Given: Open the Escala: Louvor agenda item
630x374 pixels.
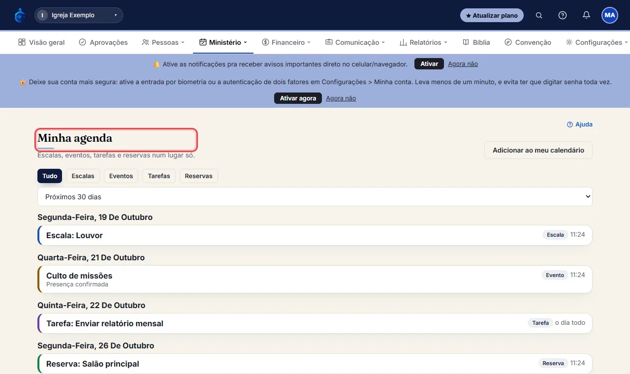Looking at the screenshot, I should click(315, 235).
